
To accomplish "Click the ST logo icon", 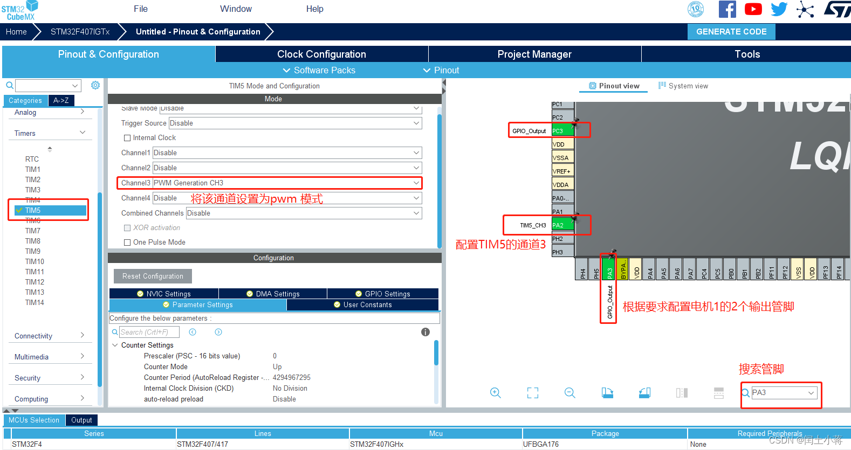I will [x=838, y=9].
